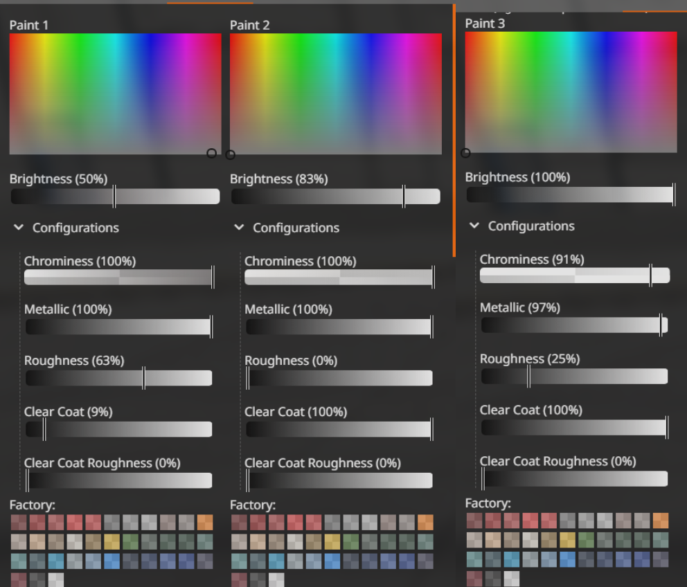Select white factory swatch under Paint 3
Screen dimensions: 687x587
coord(511,578)
